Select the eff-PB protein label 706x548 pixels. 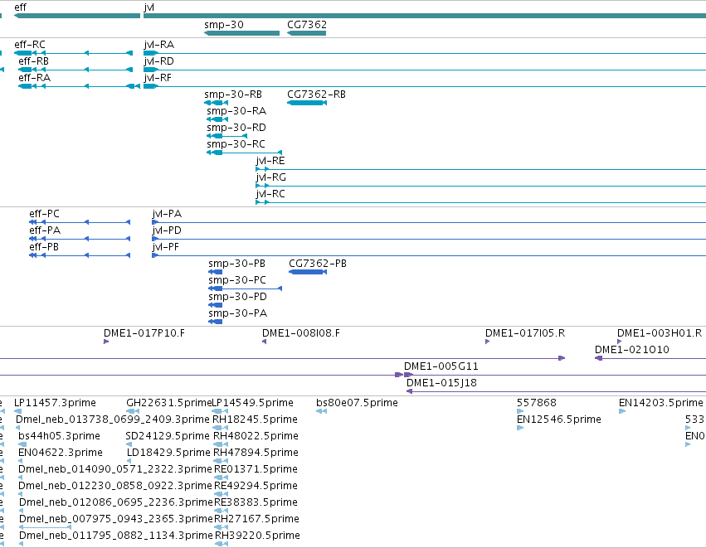pyautogui.click(x=44, y=247)
